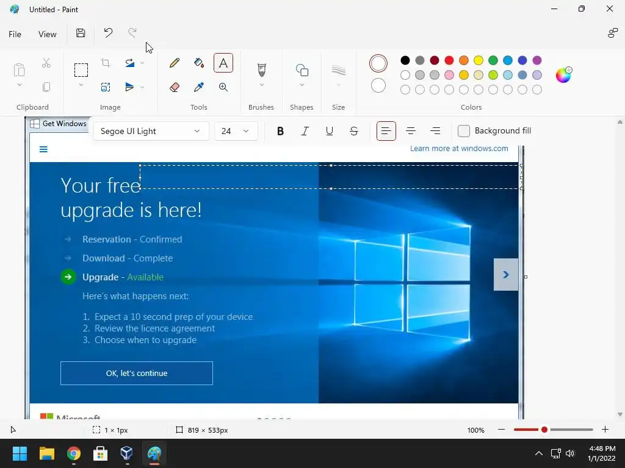Click the Cut scissors icon

click(x=46, y=63)
